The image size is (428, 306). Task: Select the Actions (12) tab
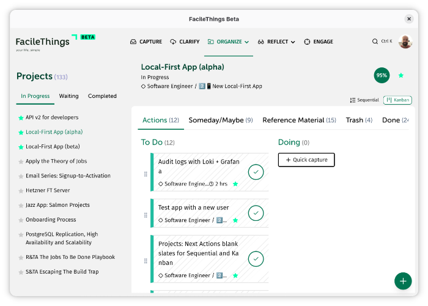(161, 120)
